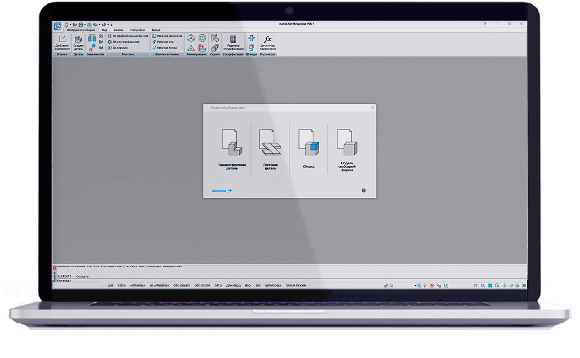The height and width of the screenshot is (358, 580).
Task: Toggle ШАГ snap in status bar
Action: tap(110, 285)
